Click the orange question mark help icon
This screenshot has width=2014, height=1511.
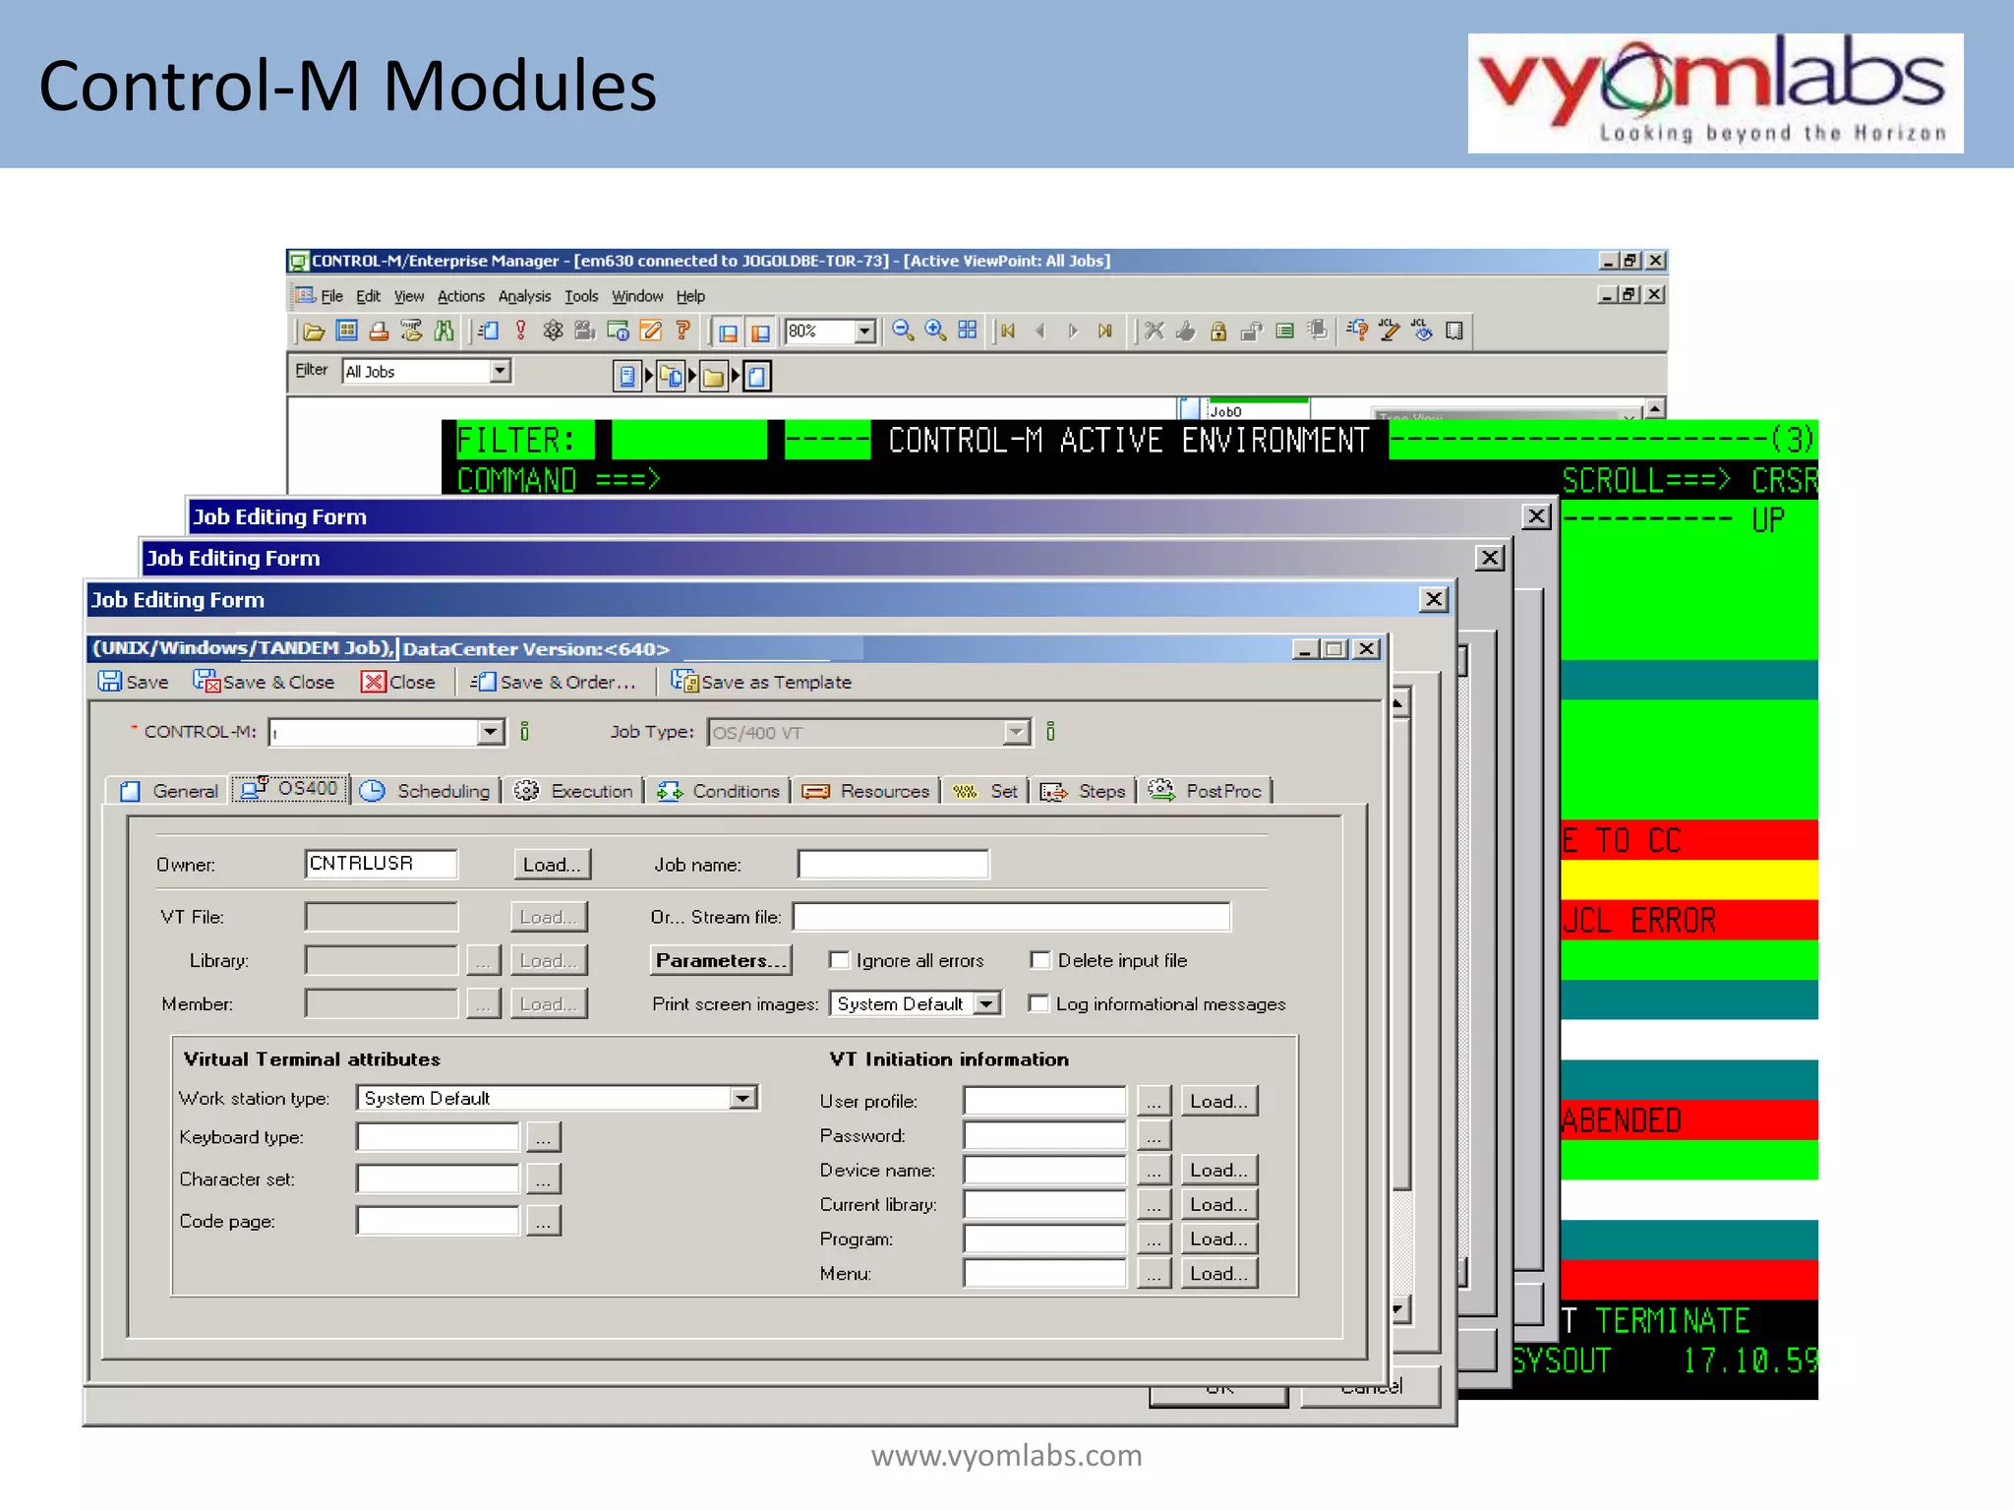683,332
